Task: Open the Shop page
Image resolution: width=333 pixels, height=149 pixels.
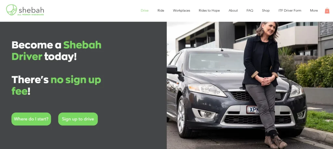Action: tap(266, 11)
